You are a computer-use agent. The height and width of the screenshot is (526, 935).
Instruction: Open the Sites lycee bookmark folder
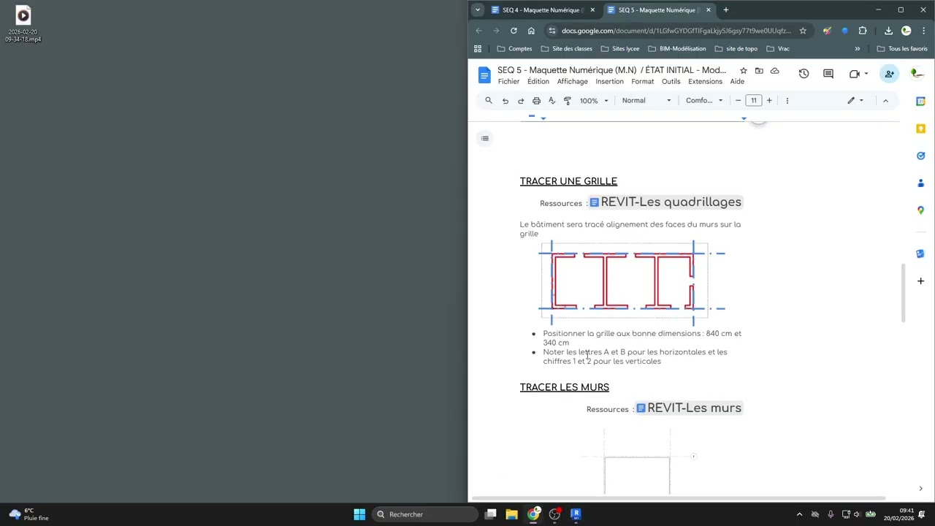(x=619, y=49)
